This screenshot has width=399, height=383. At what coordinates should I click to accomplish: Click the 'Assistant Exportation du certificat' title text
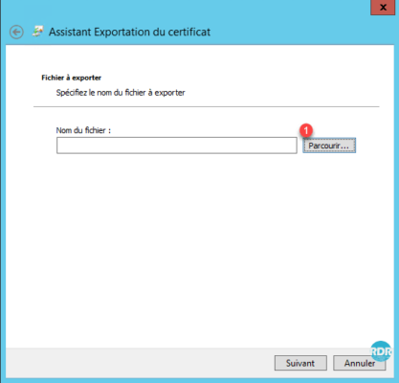pos(129,32)
